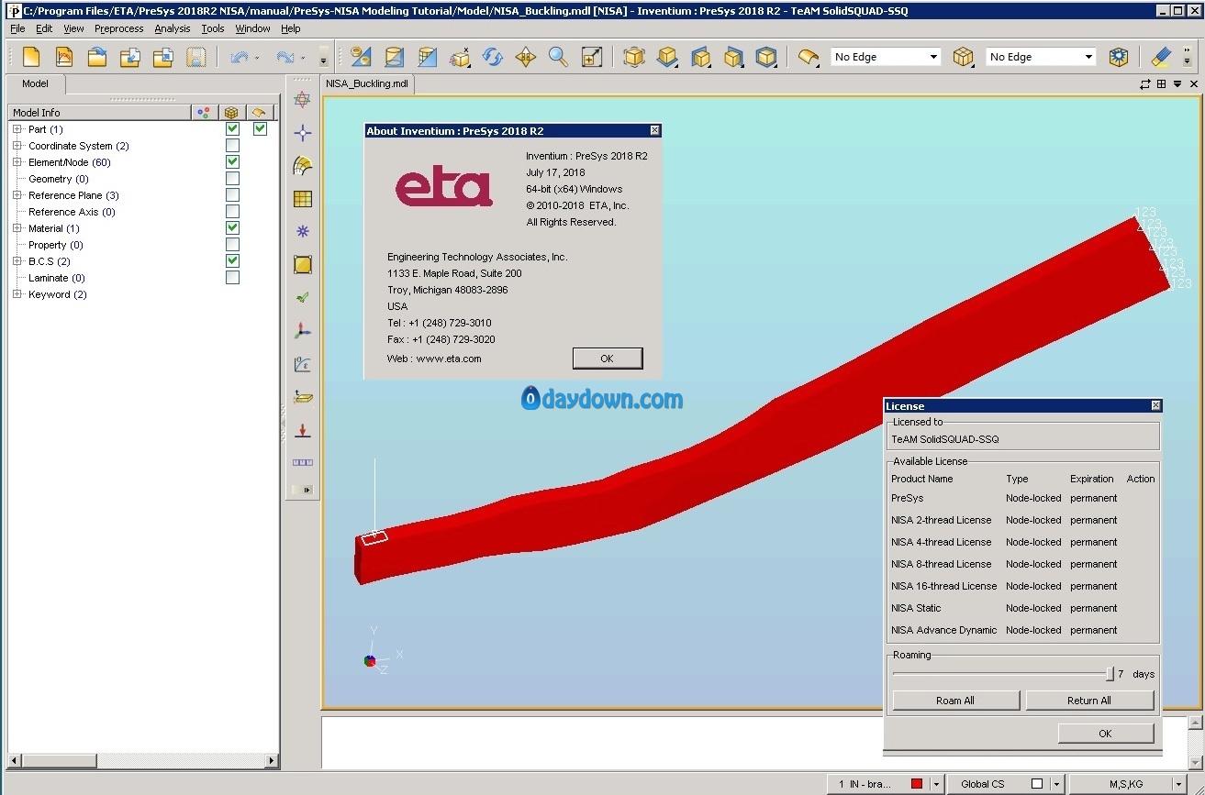Click the blue asterisk icon in side toolbar
This screenshot has height=795, width=1205.
point(303,232)
